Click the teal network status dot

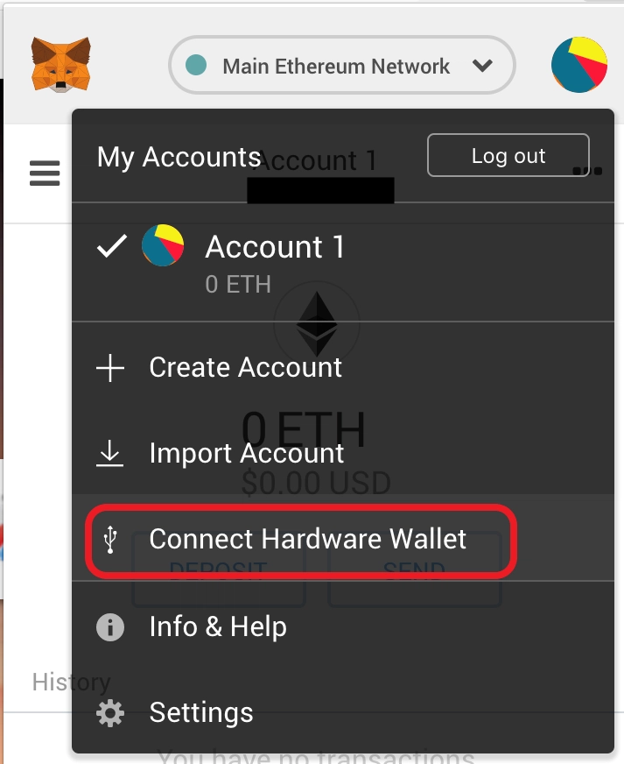pyautogui.click(x=196, y=65)
